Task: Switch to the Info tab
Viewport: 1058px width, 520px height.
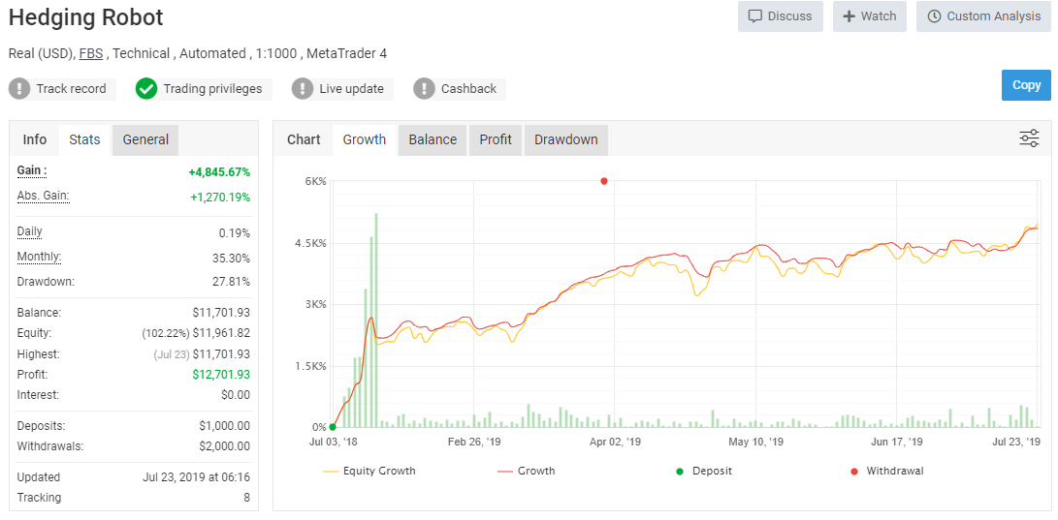Action: click(35, 139)
